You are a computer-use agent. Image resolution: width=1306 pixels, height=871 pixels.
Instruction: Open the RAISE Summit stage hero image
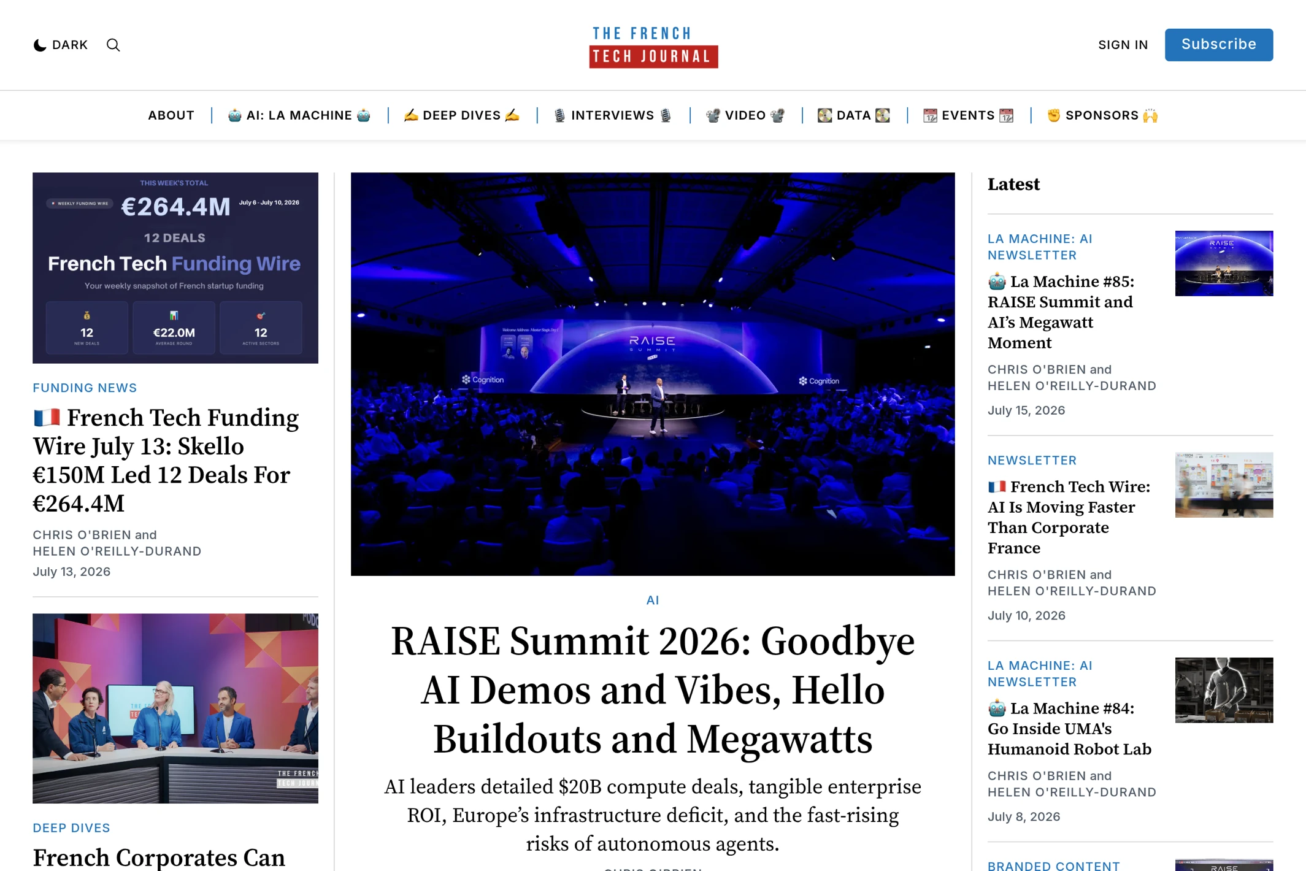(x=653, y=374)
